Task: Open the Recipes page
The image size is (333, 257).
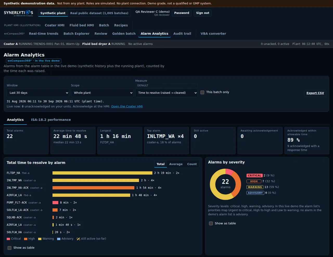Action: [x=121, y=25]
